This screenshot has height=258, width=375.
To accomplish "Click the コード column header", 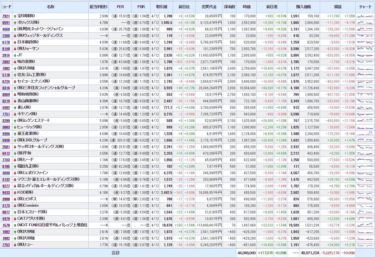I will click(7, 7).
